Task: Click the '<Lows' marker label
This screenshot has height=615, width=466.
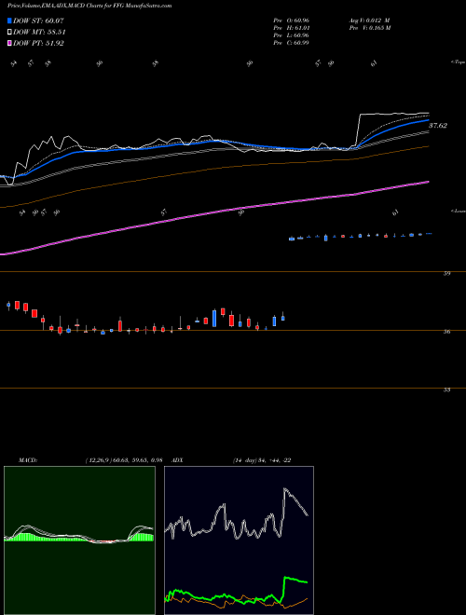Action: click(458, 211)
